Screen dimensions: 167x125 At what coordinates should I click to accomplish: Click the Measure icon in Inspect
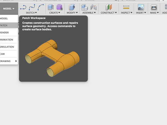(126, 7)
